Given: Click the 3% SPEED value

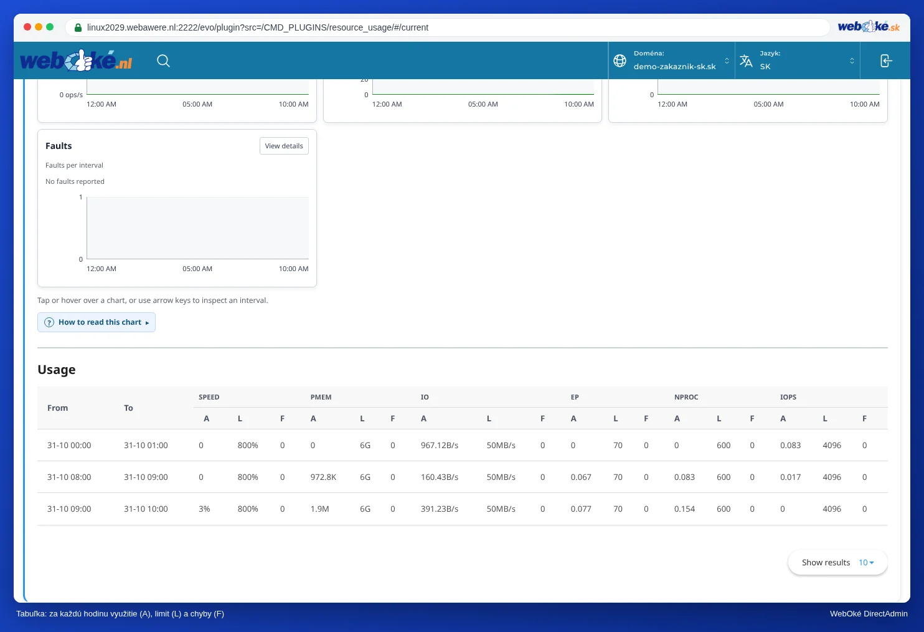Looking at the screenshot, I should point(204,509).
